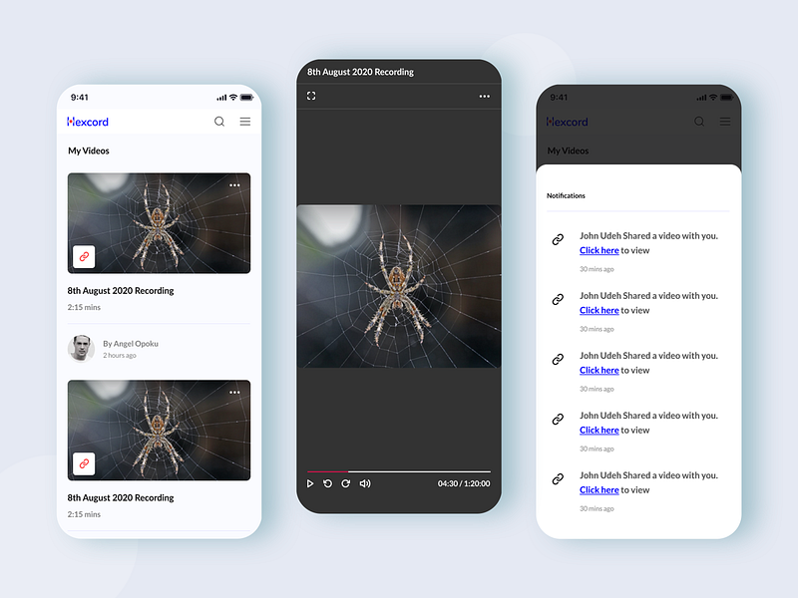Follow 'Click here' in the second notification

click(599, 311)
